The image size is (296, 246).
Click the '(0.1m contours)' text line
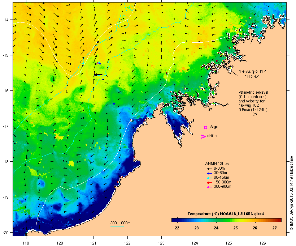[x=252, y=97]
